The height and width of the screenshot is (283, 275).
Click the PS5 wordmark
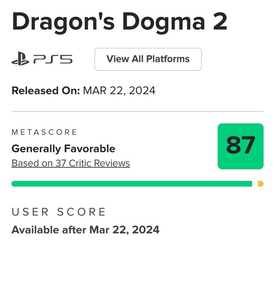pyautogui.click(x=53, y=59)
